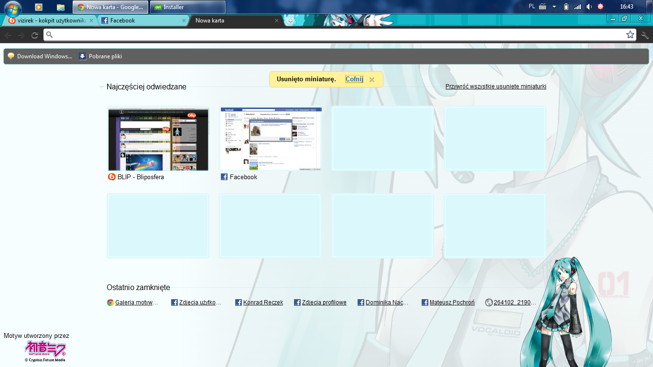Switch to the Facebook tab
This screenshot has width=653, height=367.
coord(142,21)
